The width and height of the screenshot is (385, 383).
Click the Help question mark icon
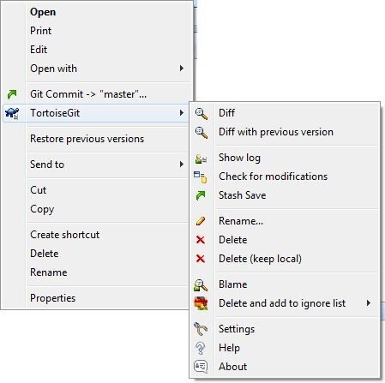(201, 348)
